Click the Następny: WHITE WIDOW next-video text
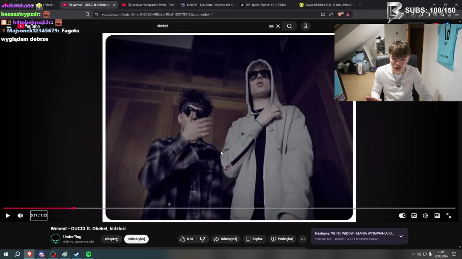The height and width of the screenshot is (259, 462). tap(354, 233)
